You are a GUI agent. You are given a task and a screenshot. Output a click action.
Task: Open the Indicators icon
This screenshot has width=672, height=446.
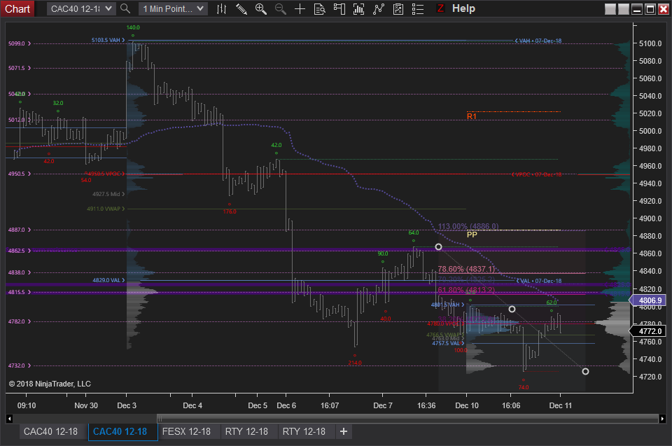coord(379,8)
